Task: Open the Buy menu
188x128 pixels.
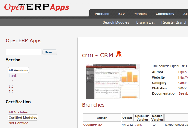Action: 121,14
